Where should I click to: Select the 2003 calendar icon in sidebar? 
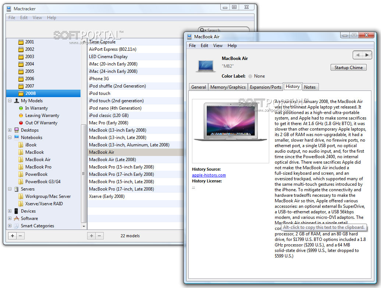click(x=21, y=57)
